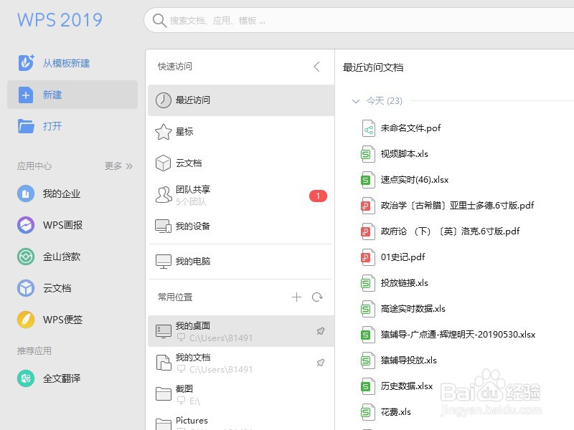
Task: Open 从模板新建 (new from template)
Action: point(54,63)
